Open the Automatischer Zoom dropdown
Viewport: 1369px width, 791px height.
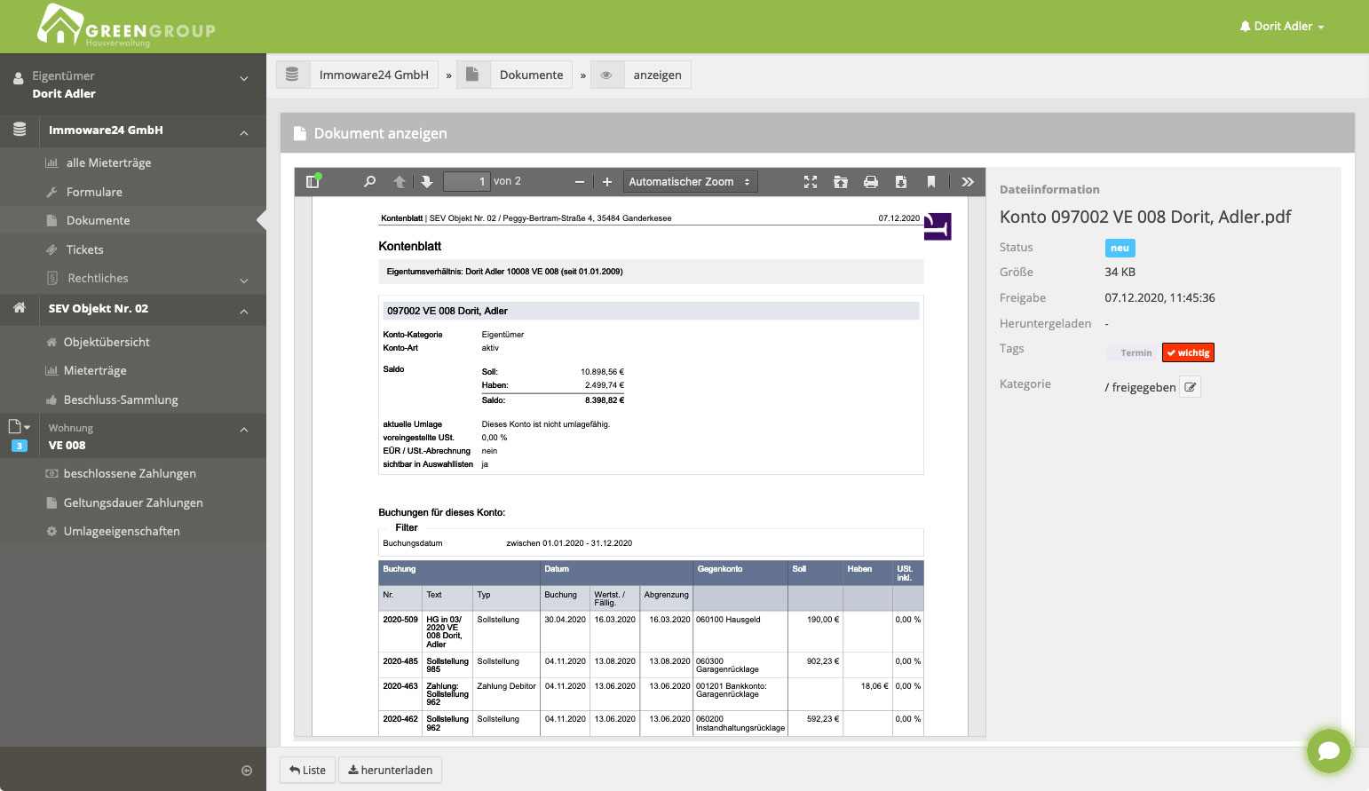pyautogui.click(x=690, y=182)
